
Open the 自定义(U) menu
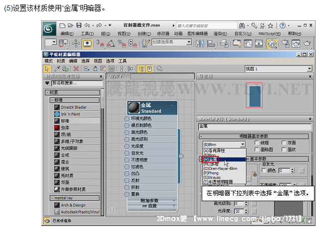[x=243, y=34]
